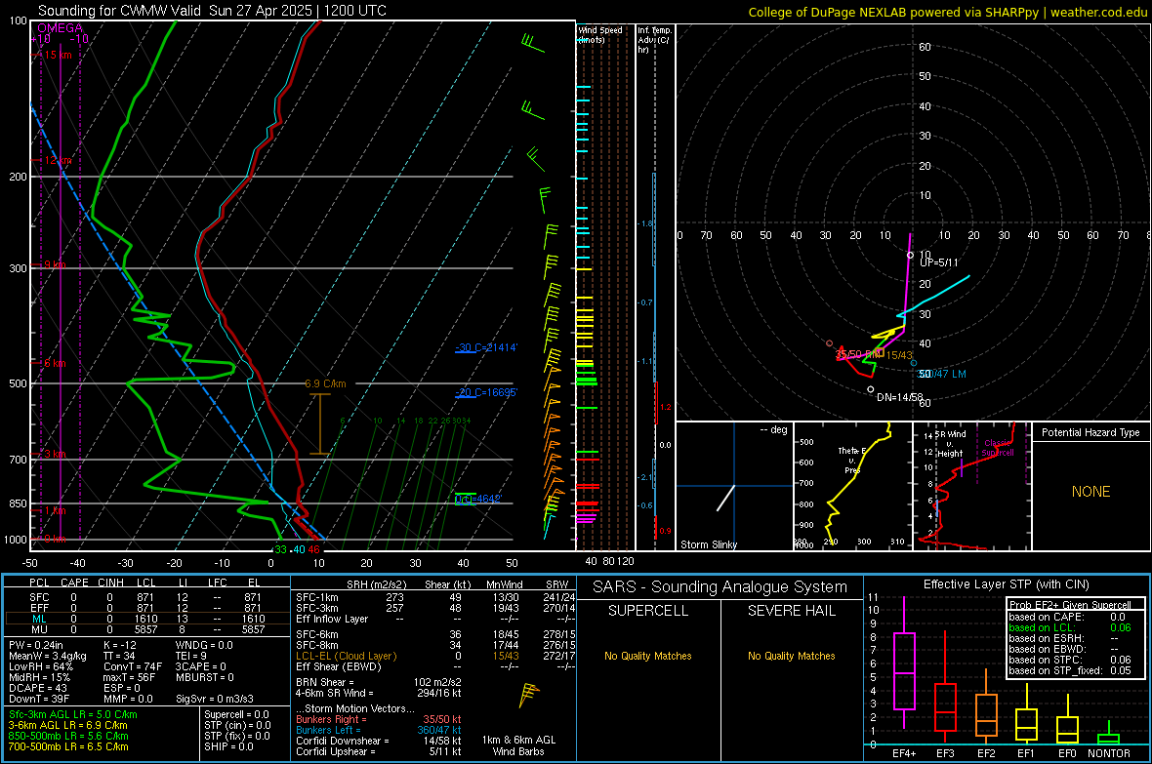Click the ConvT = 74F value
Screen dimensions: 1152x764
click(133, 666)
